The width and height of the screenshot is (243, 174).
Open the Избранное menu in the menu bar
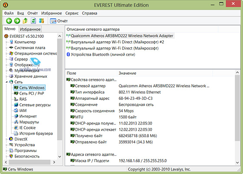(x=52, y=13)
